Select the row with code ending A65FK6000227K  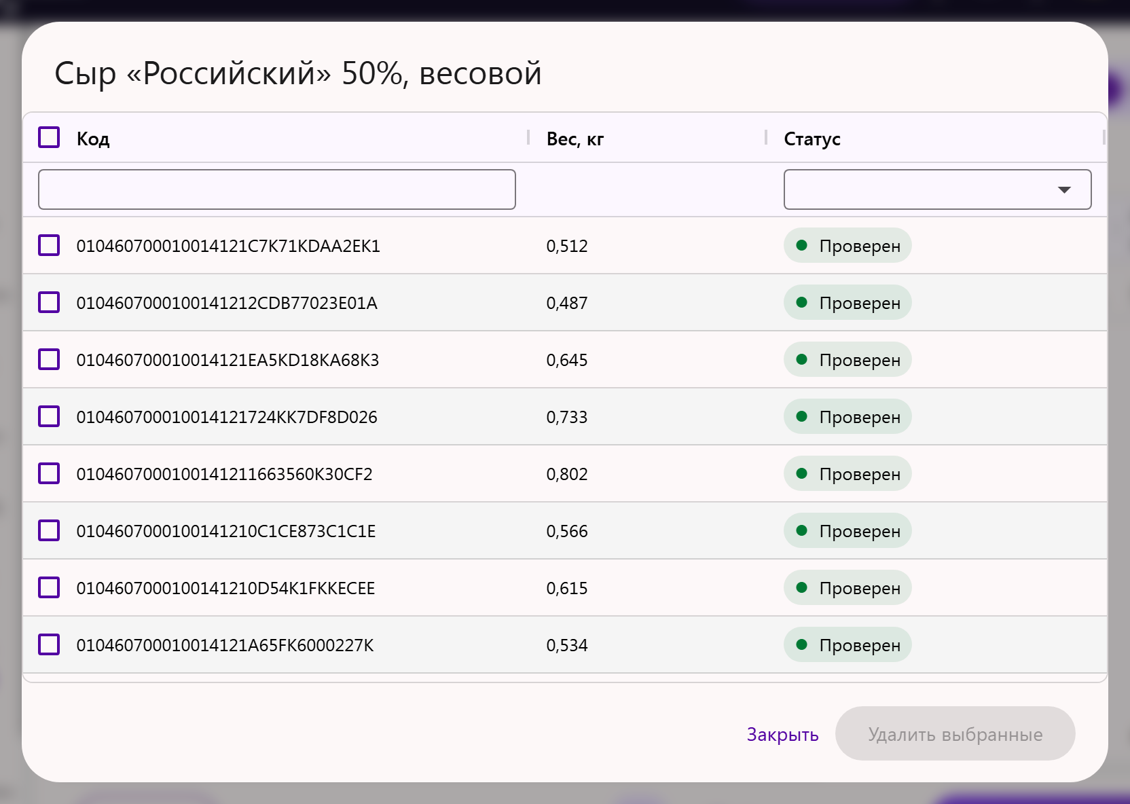49,644
